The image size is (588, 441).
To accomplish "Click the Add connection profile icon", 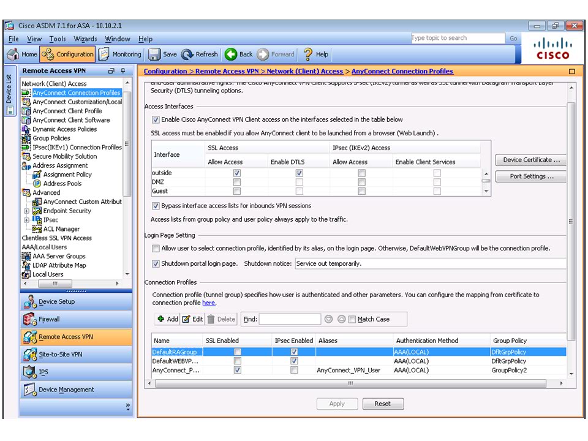I will click(160, 319).
